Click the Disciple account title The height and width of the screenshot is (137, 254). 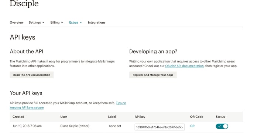tap(24, 4)
